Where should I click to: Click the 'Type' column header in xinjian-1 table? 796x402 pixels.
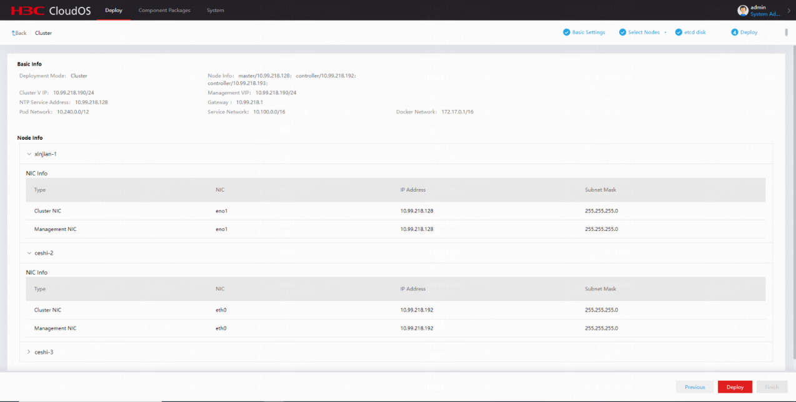pos(40,190)
